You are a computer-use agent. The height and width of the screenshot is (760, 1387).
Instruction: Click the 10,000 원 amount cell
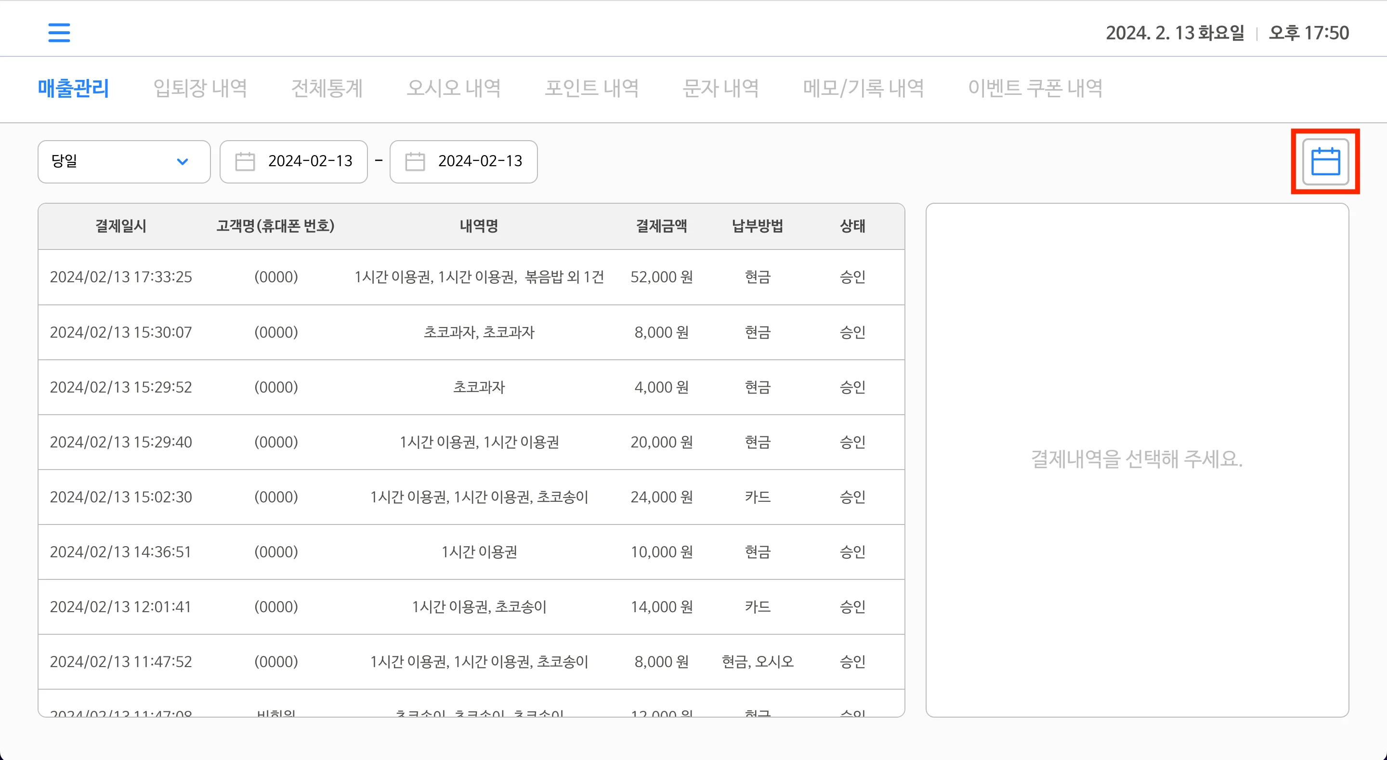662,552
